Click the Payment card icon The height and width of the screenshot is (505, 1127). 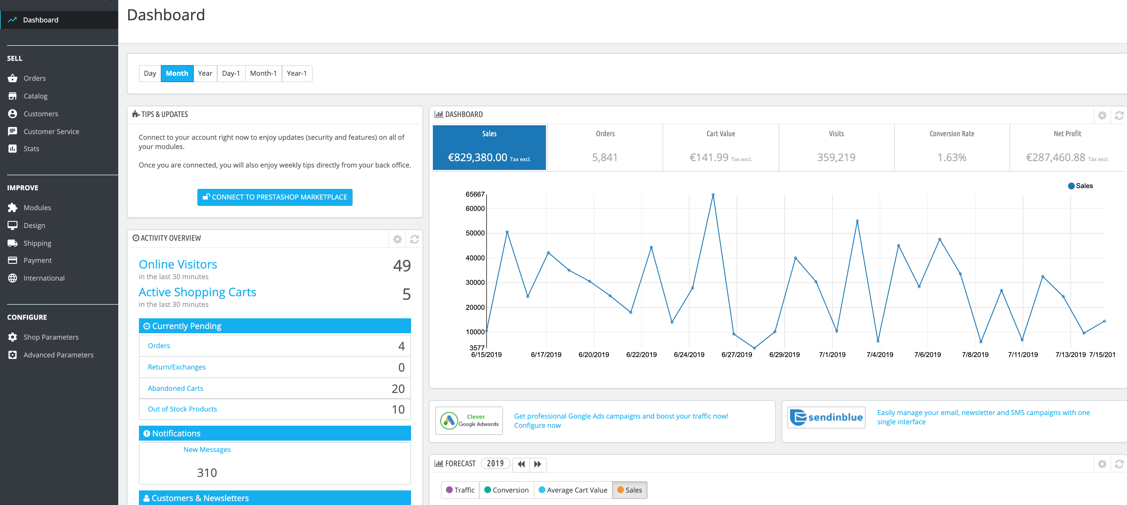point(13,260)
